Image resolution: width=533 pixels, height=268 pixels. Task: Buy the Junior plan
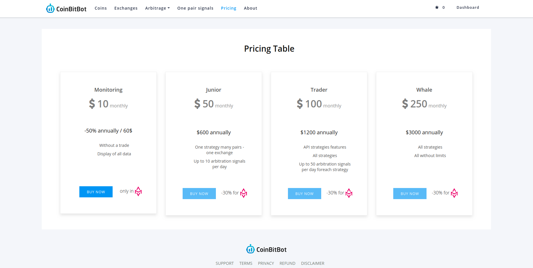pos(199,194)
